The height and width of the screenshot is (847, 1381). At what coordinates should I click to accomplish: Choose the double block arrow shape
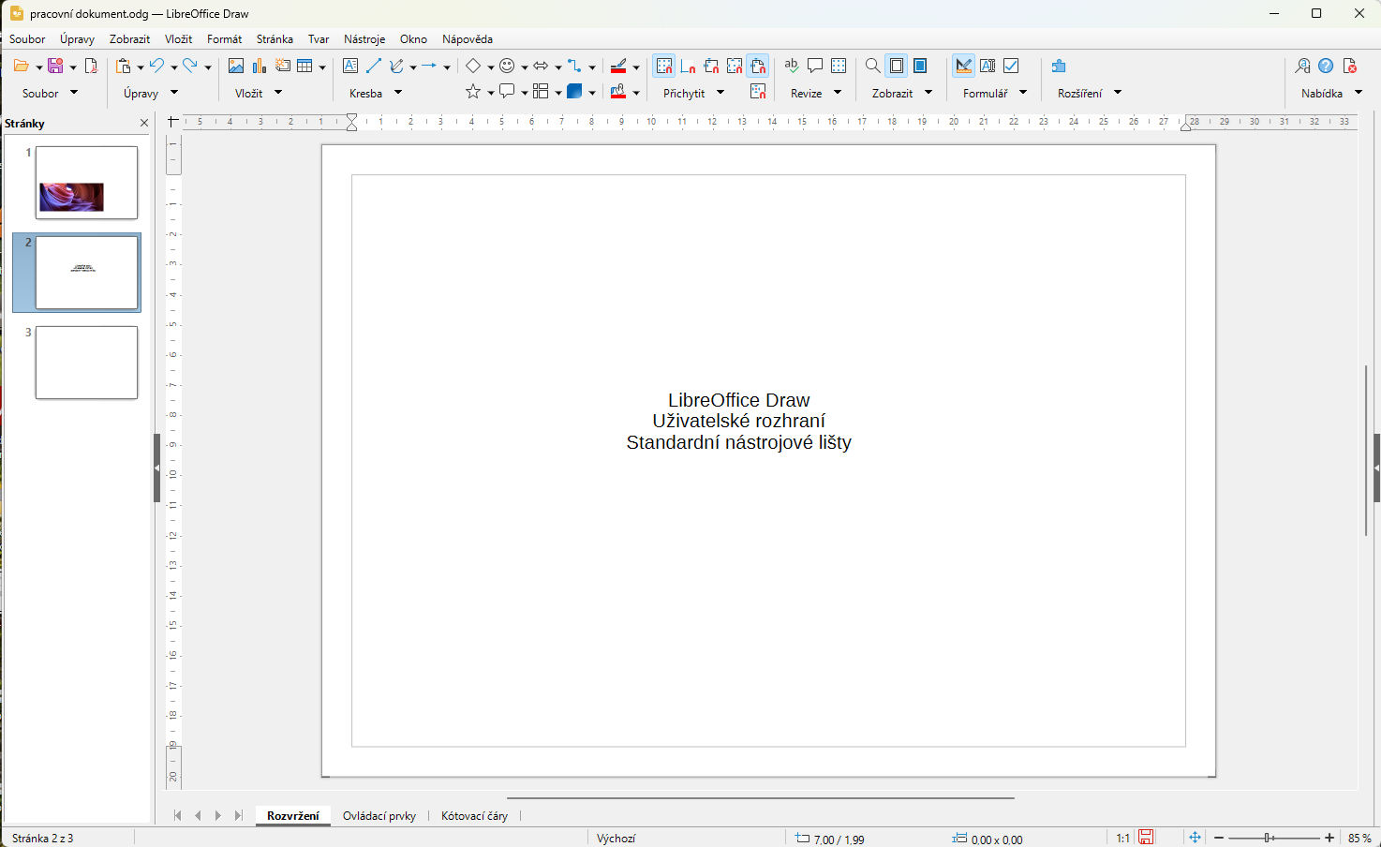pyautogui.click(x=541, y=66)
